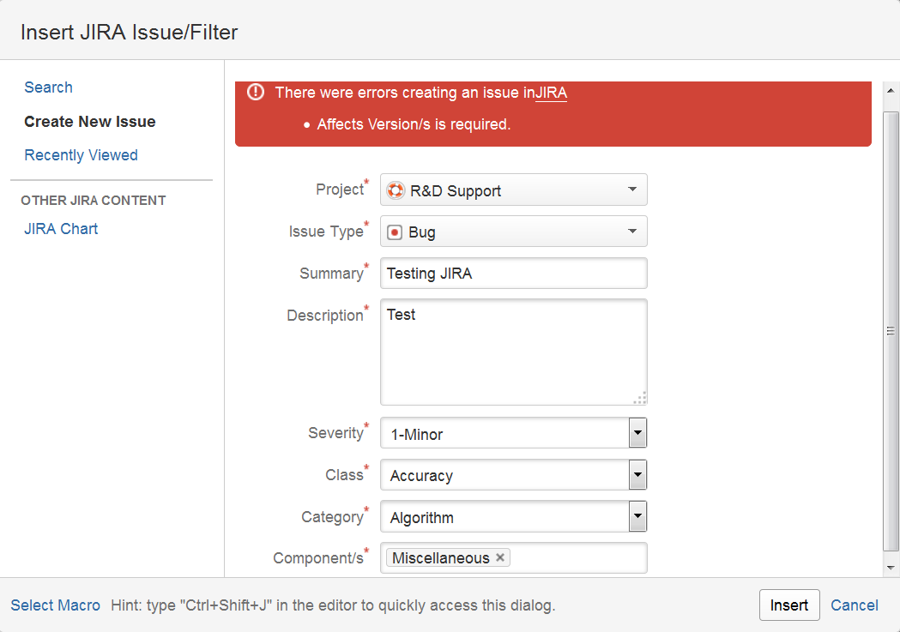Click the red Bug issue type icon

tap(395, 232)
